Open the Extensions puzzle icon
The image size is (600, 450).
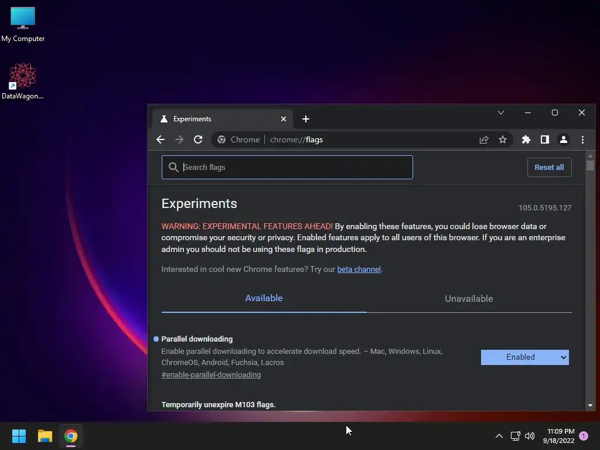point(526,139)
